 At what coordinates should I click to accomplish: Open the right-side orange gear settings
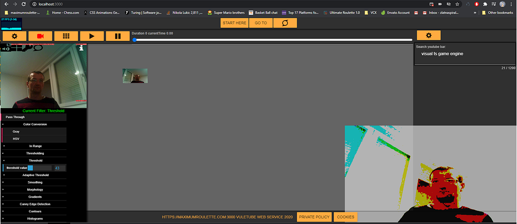point(429,35)
